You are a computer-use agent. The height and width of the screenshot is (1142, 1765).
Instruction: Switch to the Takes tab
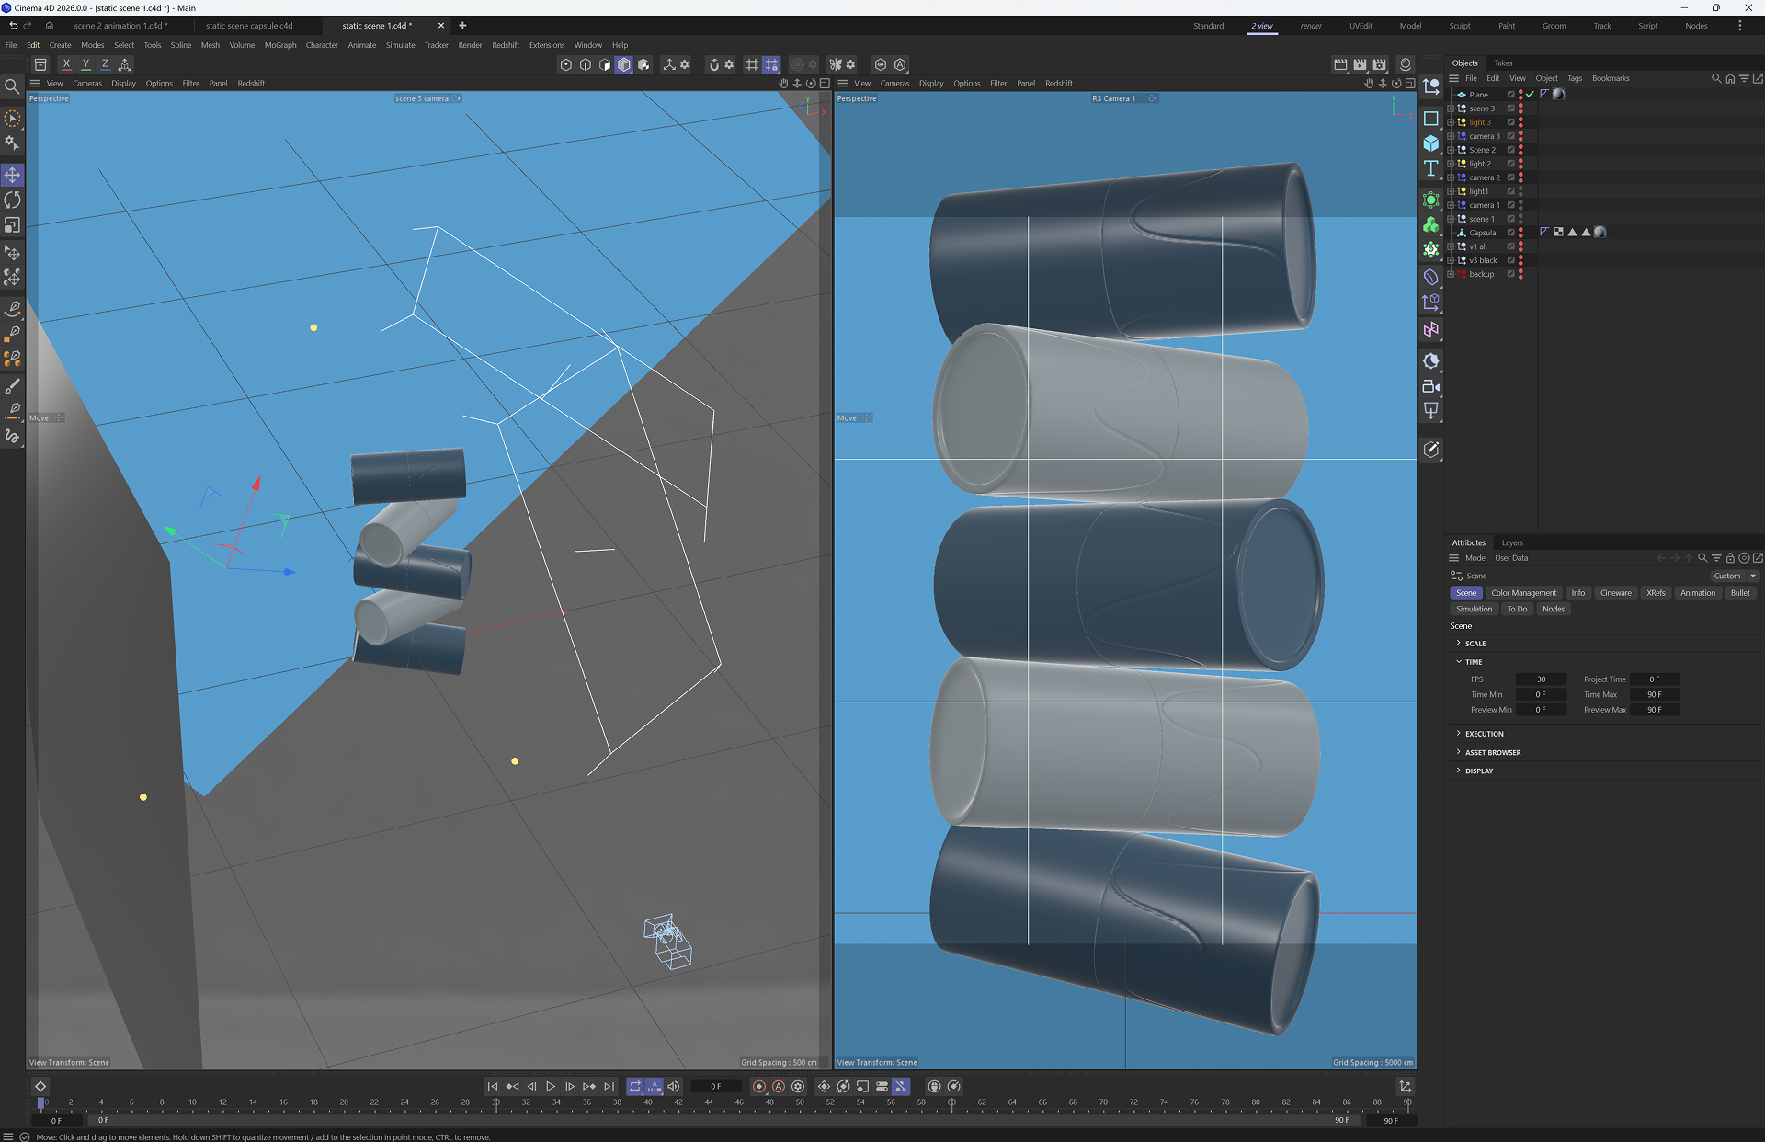(x=1503, y=63)
